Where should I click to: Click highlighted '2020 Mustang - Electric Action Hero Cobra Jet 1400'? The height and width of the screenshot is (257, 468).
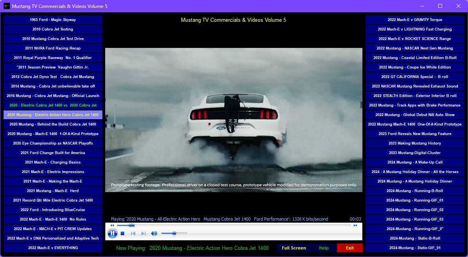coord(53,115)
